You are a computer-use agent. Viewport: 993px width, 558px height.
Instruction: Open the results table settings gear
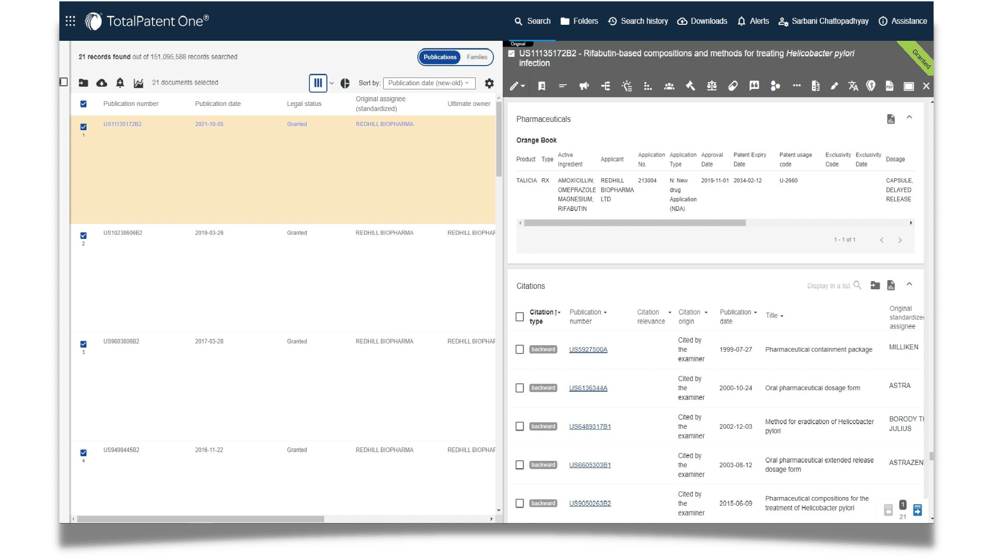coord(489,83)
